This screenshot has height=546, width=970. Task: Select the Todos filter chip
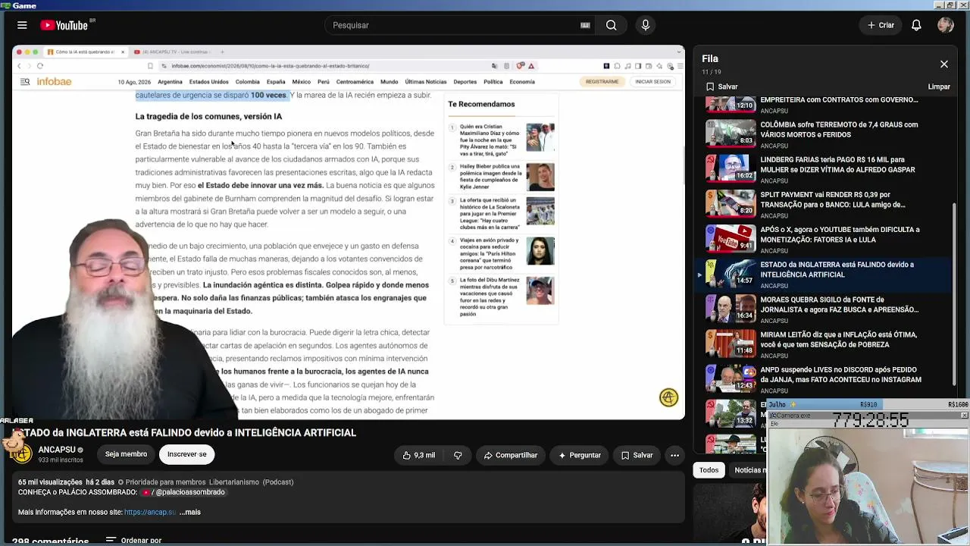[709, 470]
